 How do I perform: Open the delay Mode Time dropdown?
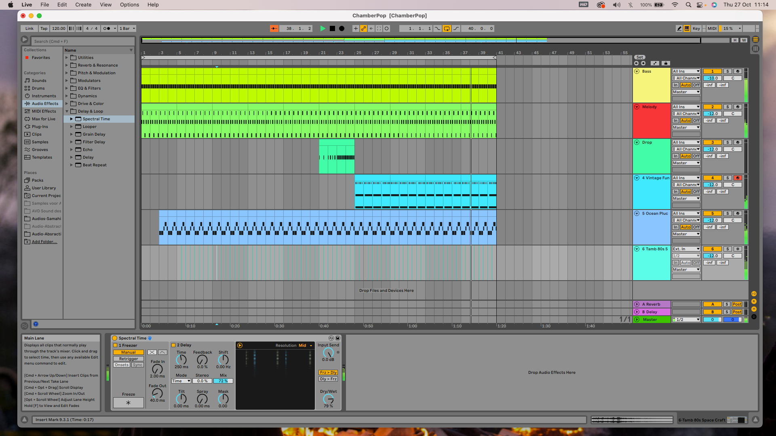tap(181, 381)
